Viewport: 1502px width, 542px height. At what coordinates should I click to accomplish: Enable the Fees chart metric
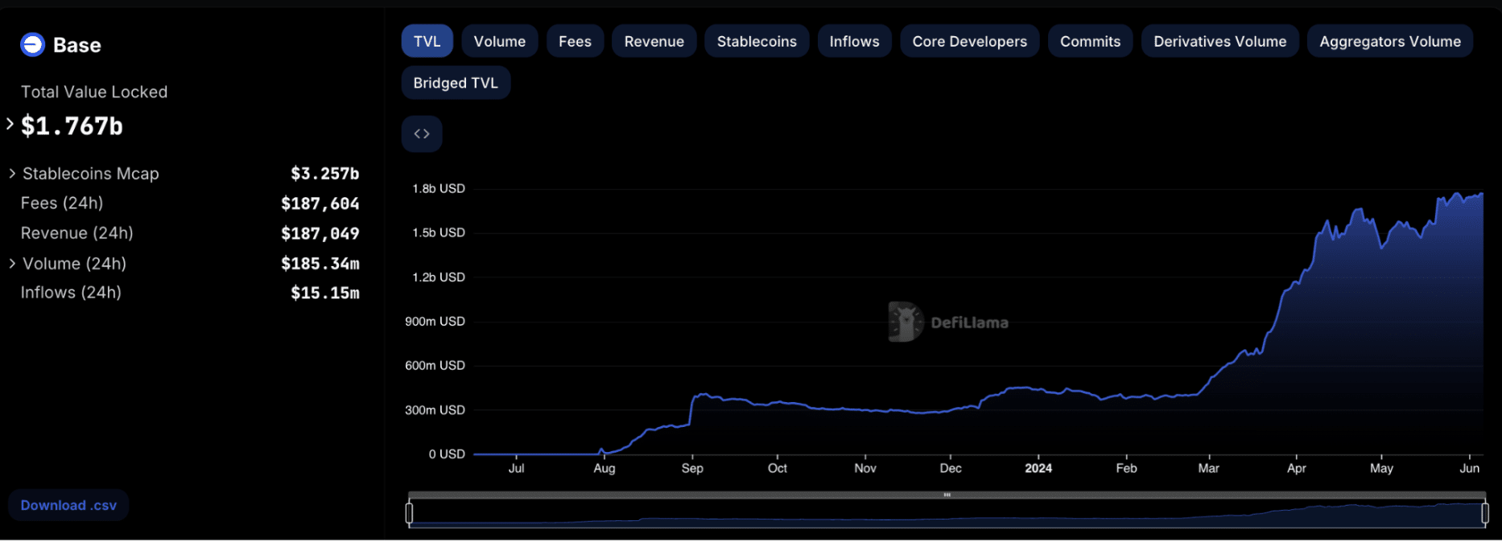(575, 42)
